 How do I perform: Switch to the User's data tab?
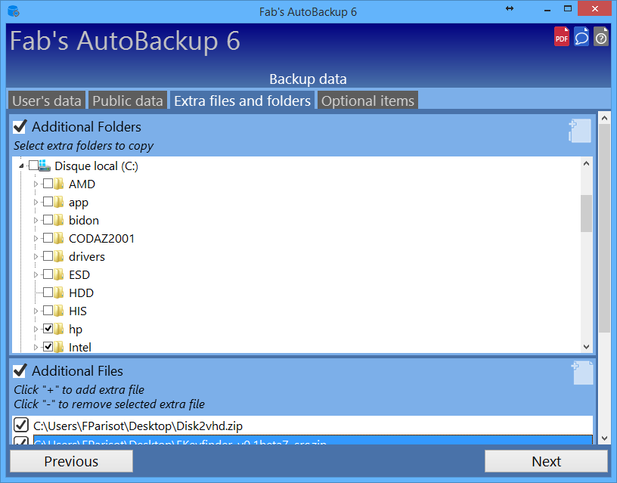(x=47, y=101)
